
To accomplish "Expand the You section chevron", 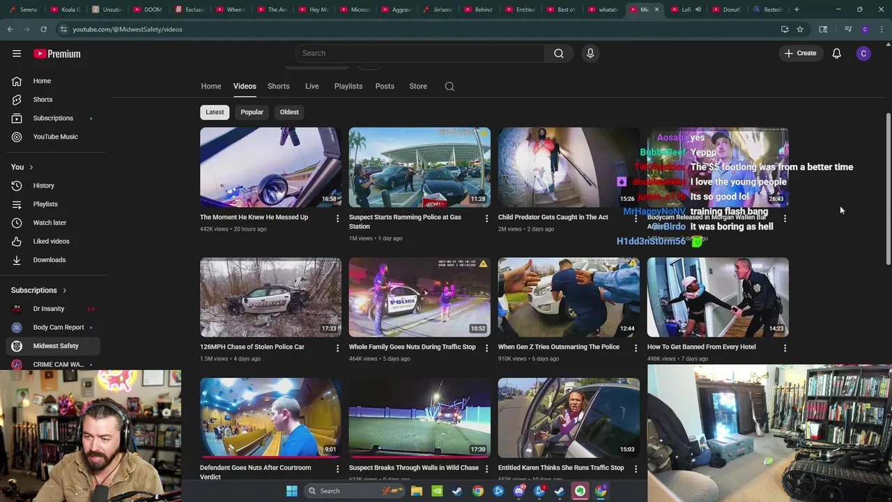I will click(x=31, y=167).
